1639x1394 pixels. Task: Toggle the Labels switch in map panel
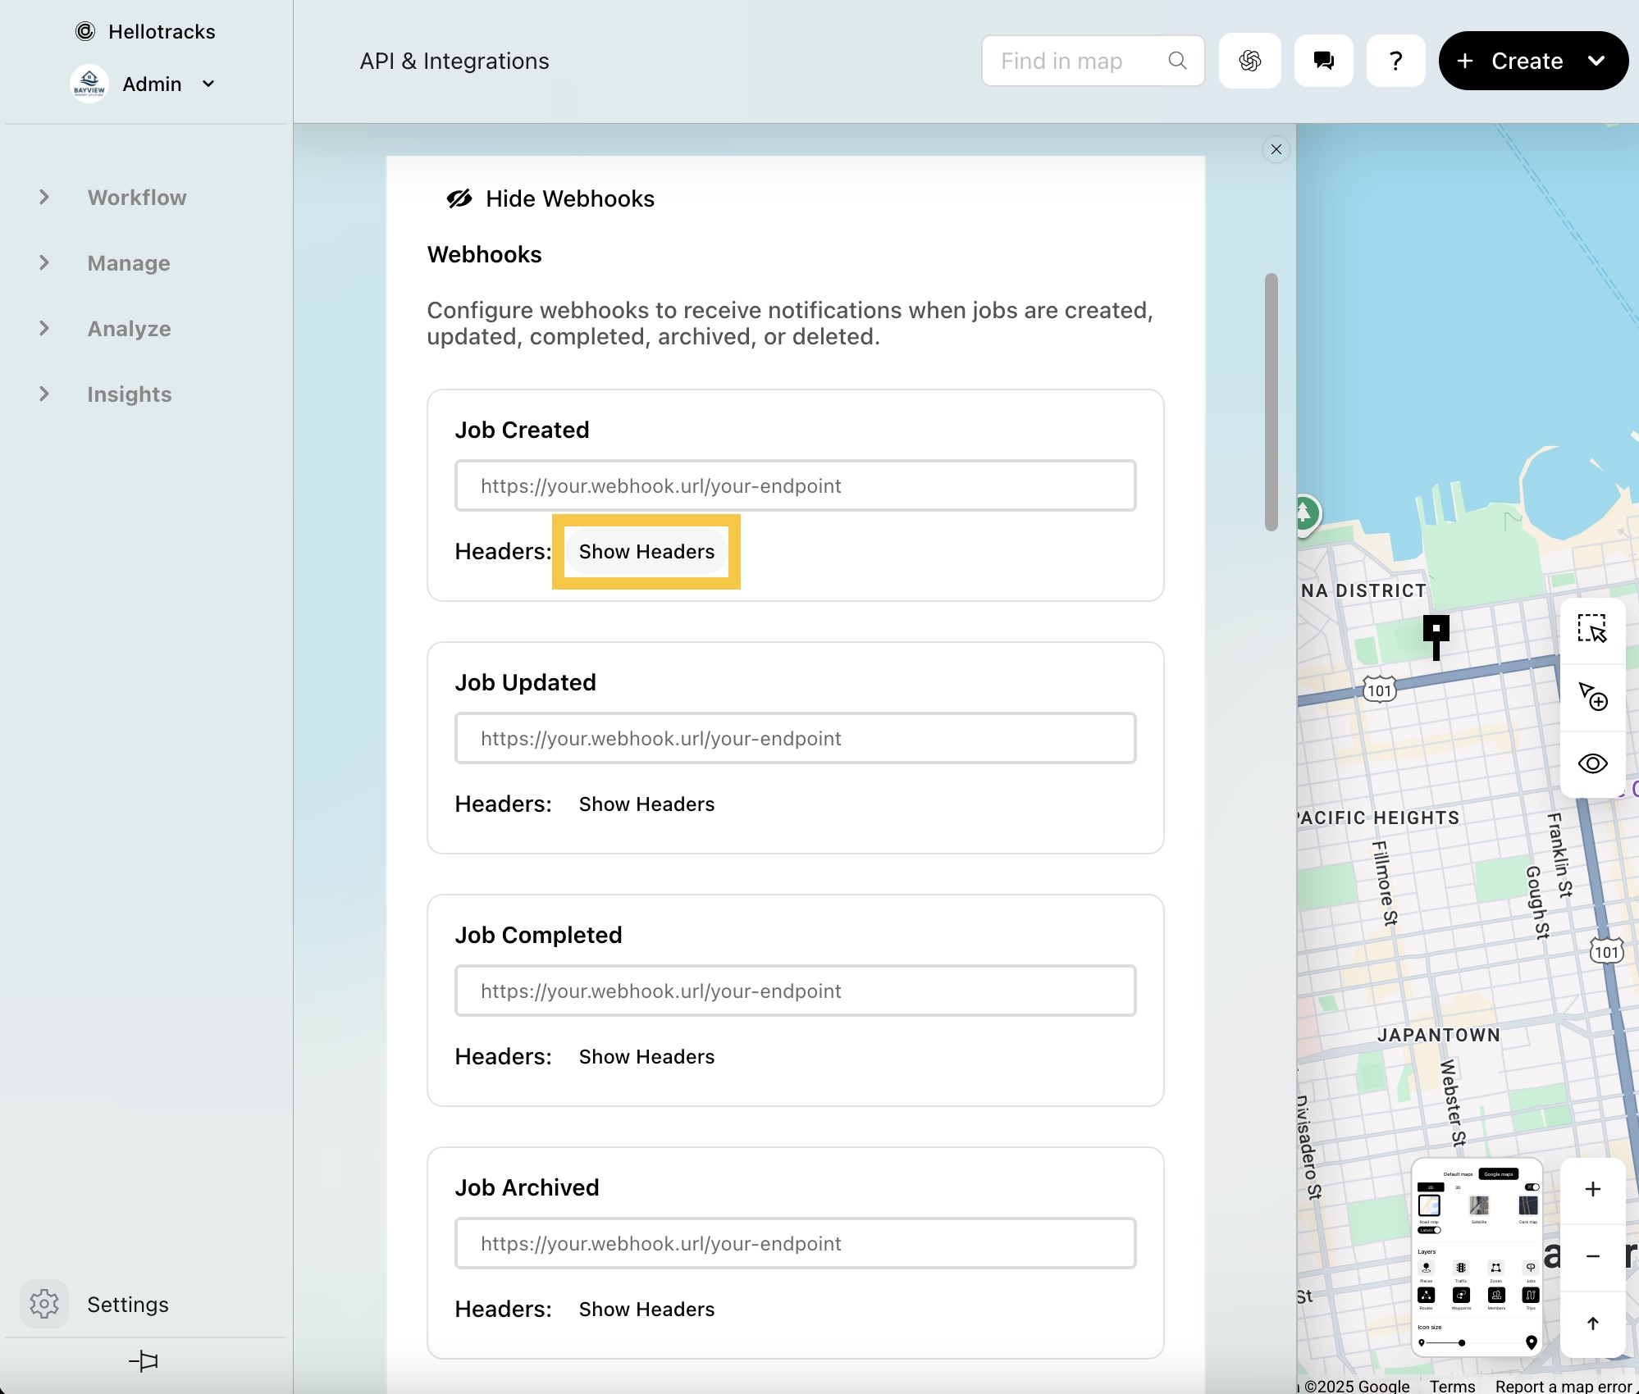click(x=1430, y=1230)
